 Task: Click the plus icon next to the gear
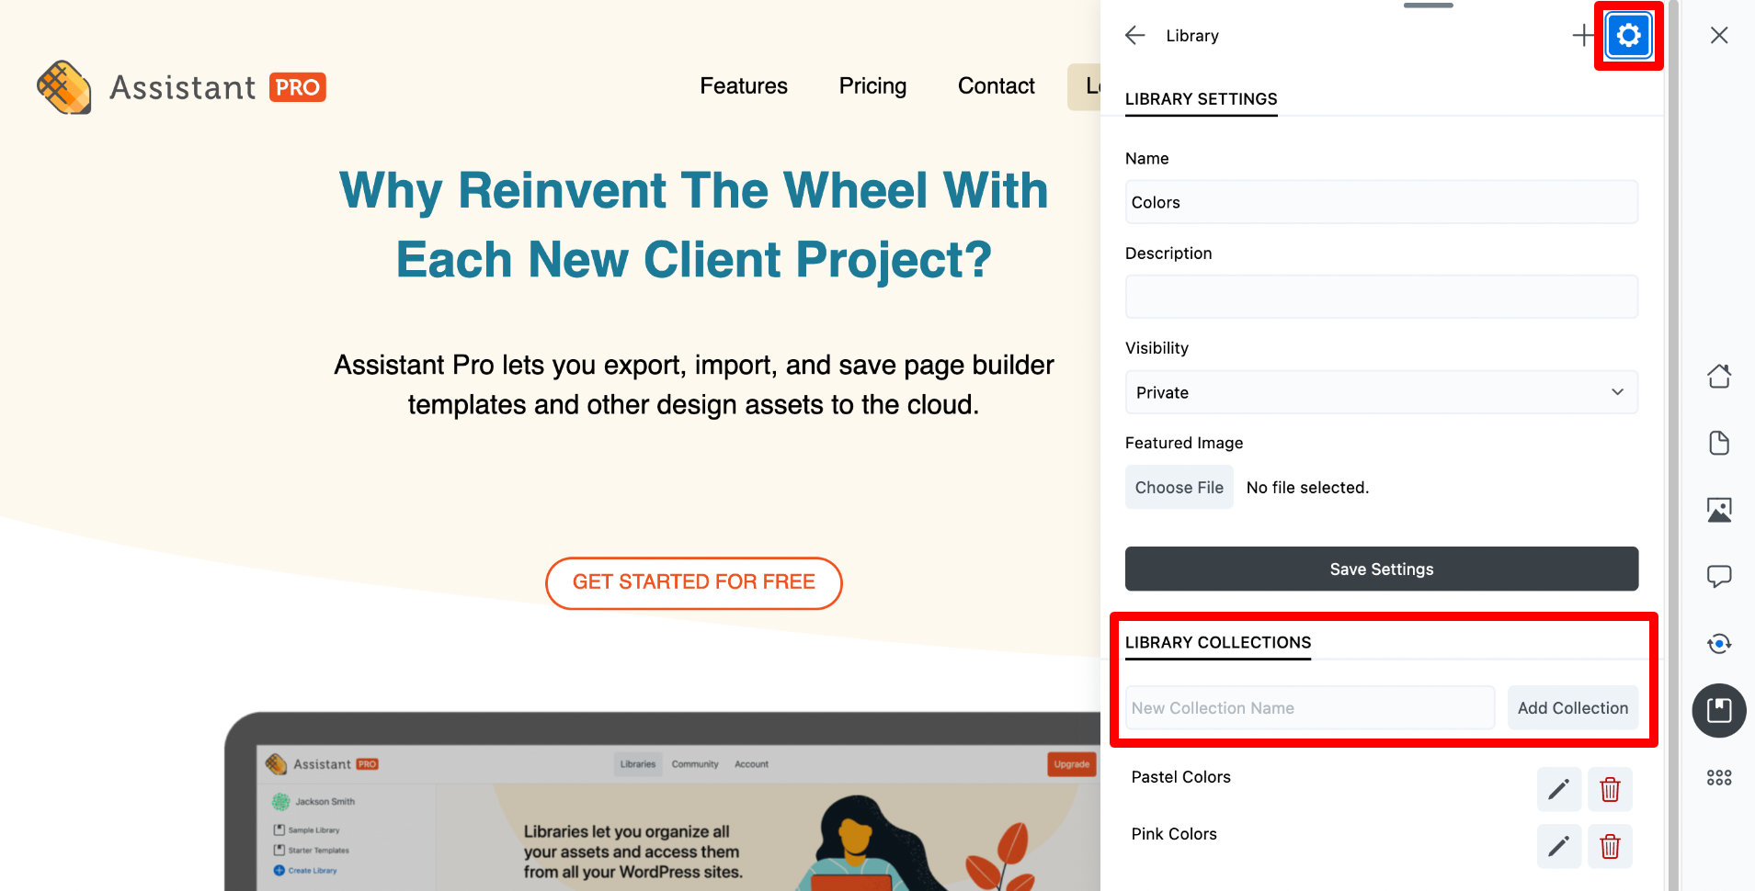(x=1583, y=35)
